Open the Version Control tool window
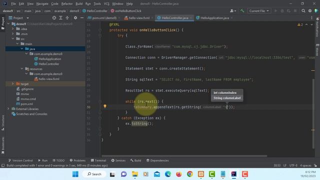Viewport: 320px width, 180px height. tap(20, 160)
